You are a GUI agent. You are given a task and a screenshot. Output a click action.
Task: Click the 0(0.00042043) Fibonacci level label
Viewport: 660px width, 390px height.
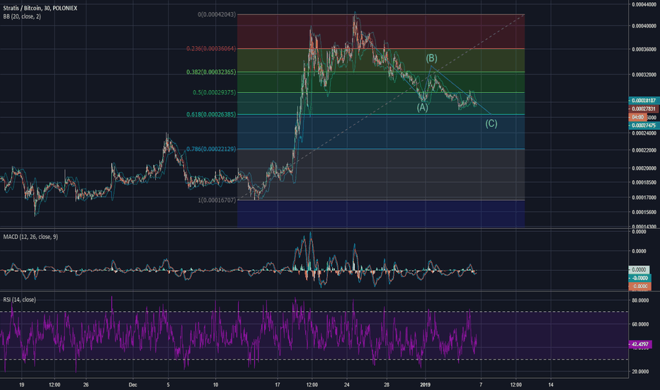(217, 14)
